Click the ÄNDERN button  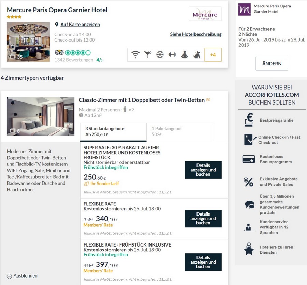[272, 64]
